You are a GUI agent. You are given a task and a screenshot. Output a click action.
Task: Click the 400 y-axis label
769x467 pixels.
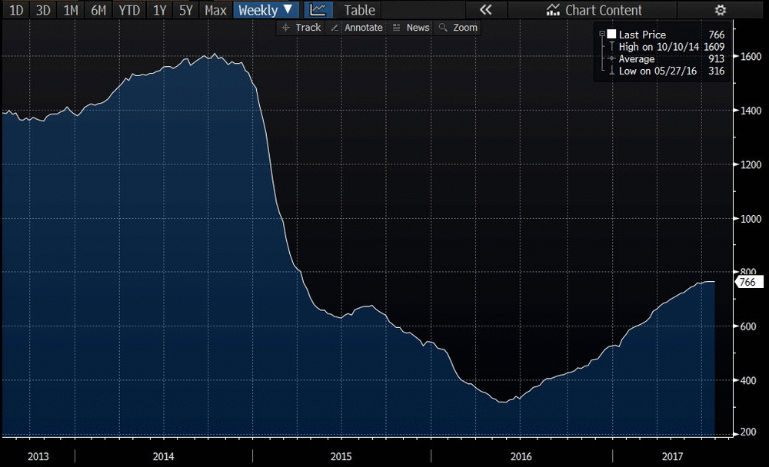(748, 380)
